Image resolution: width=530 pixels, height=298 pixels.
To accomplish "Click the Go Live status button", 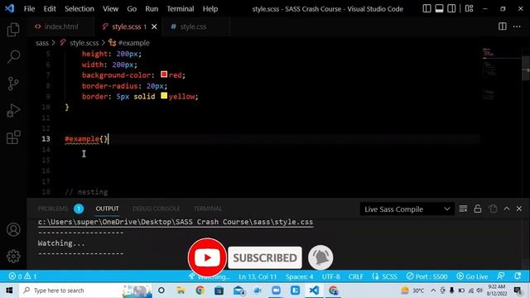I will 472,276.
